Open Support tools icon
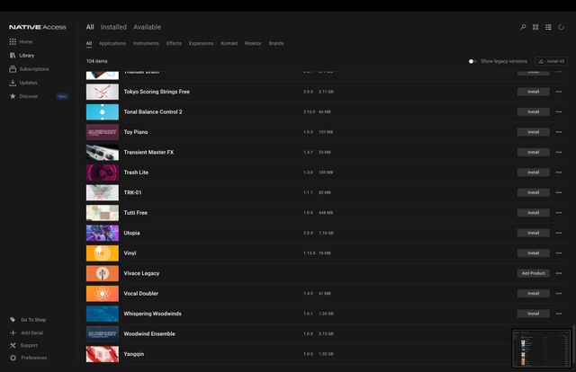Image resolution: width=576 pixels, height=372 pixels. pyautogui.click(x=13, y=345)
